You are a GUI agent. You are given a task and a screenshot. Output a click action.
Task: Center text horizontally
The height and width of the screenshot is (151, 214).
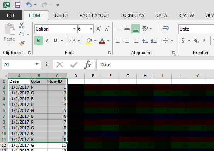tap(127, 41)
